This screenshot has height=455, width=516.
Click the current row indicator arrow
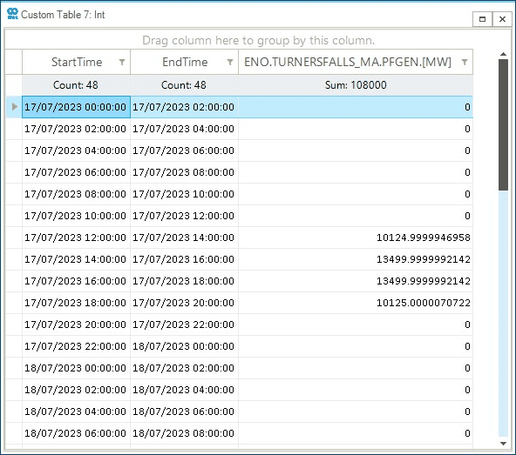tap(15, 107)
